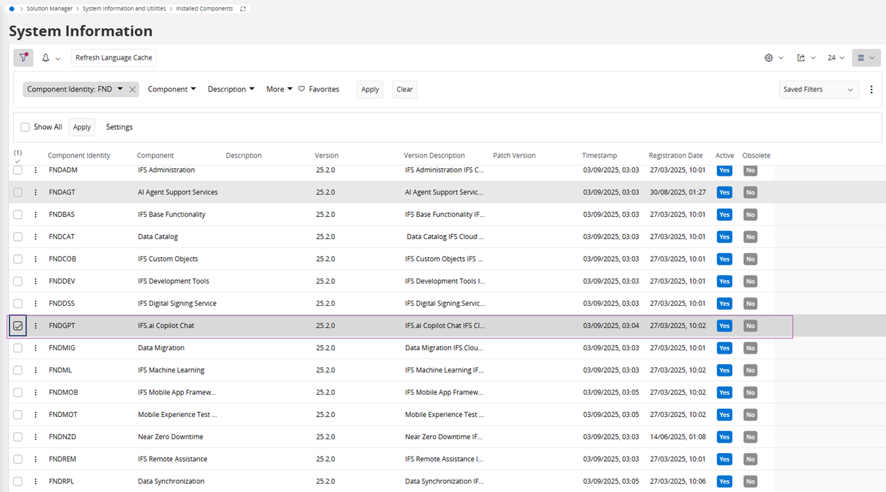
Task: Expand the Saved Filters dropdown
Action: tap(818, 90)
